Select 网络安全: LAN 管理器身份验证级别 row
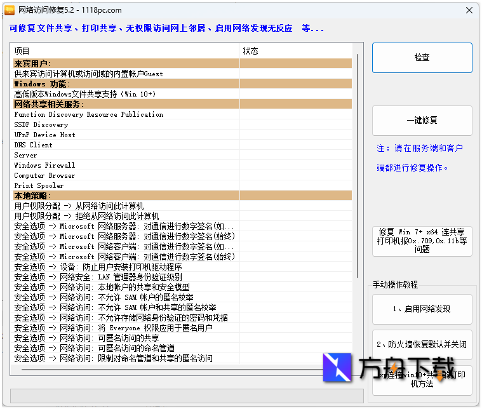 point(182,277)
